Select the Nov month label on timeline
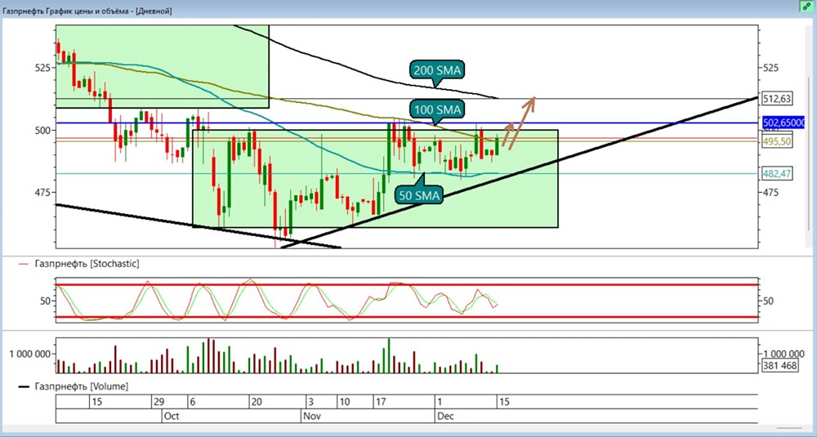 tap(313, 416)
